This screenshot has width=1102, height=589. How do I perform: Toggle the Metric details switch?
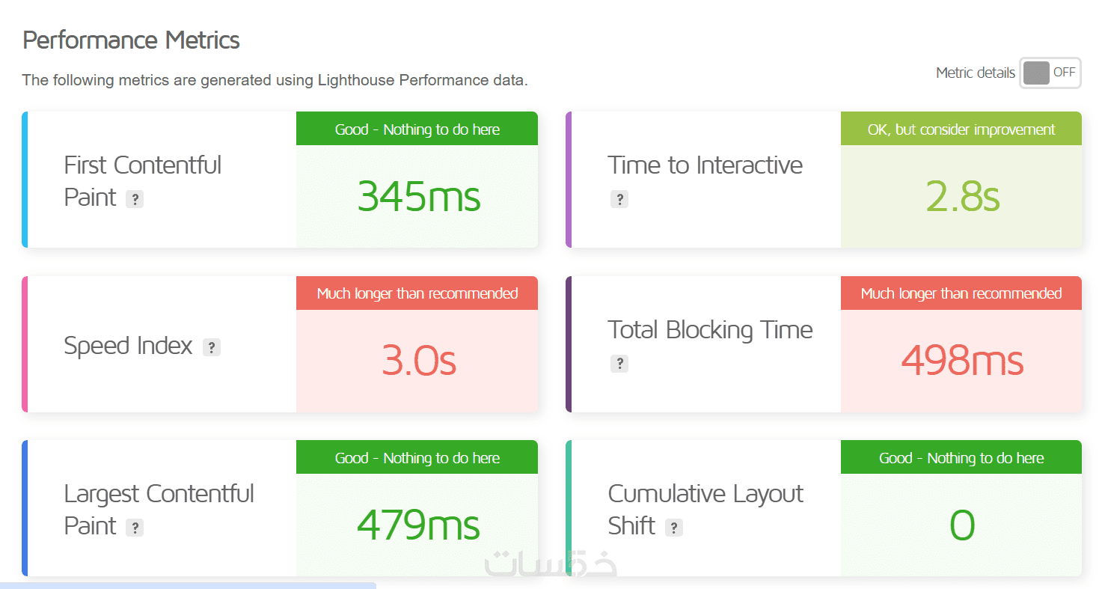click(1050, 73)
